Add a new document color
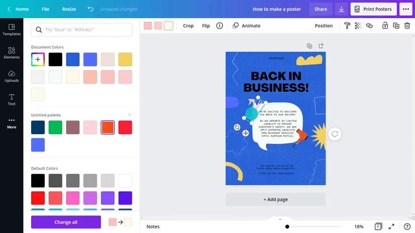This screenshot has height=233, width=415. pos(38,59)
